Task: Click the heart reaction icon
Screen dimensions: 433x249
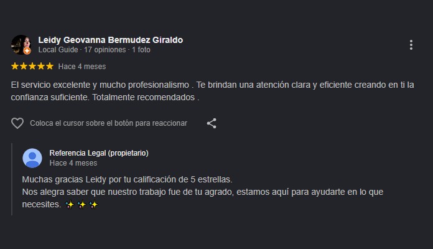Action: click(x=17, y=123)
